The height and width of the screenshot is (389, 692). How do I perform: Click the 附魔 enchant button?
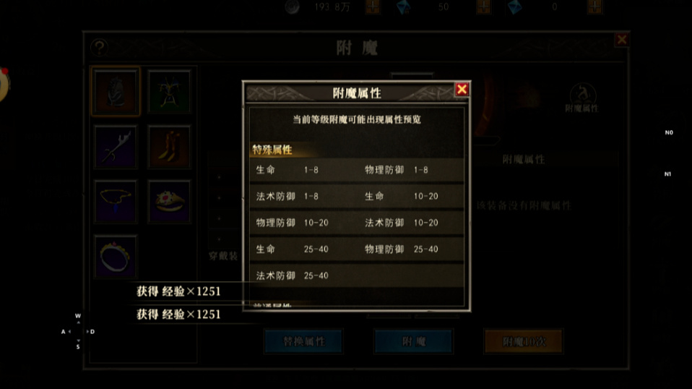[x=413, y=341]
